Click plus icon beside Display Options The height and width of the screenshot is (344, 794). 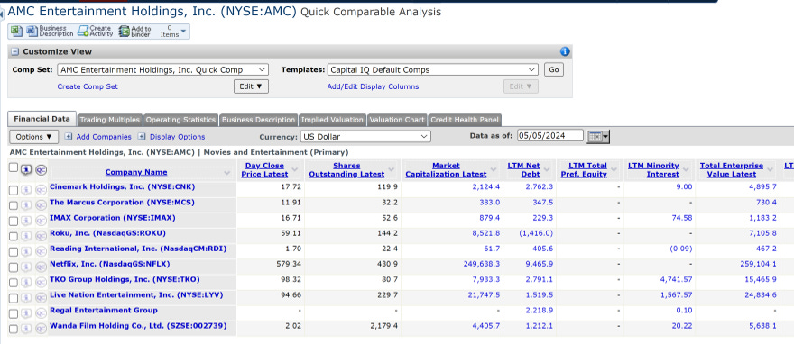pyautogui.click(x=142, y=137)
